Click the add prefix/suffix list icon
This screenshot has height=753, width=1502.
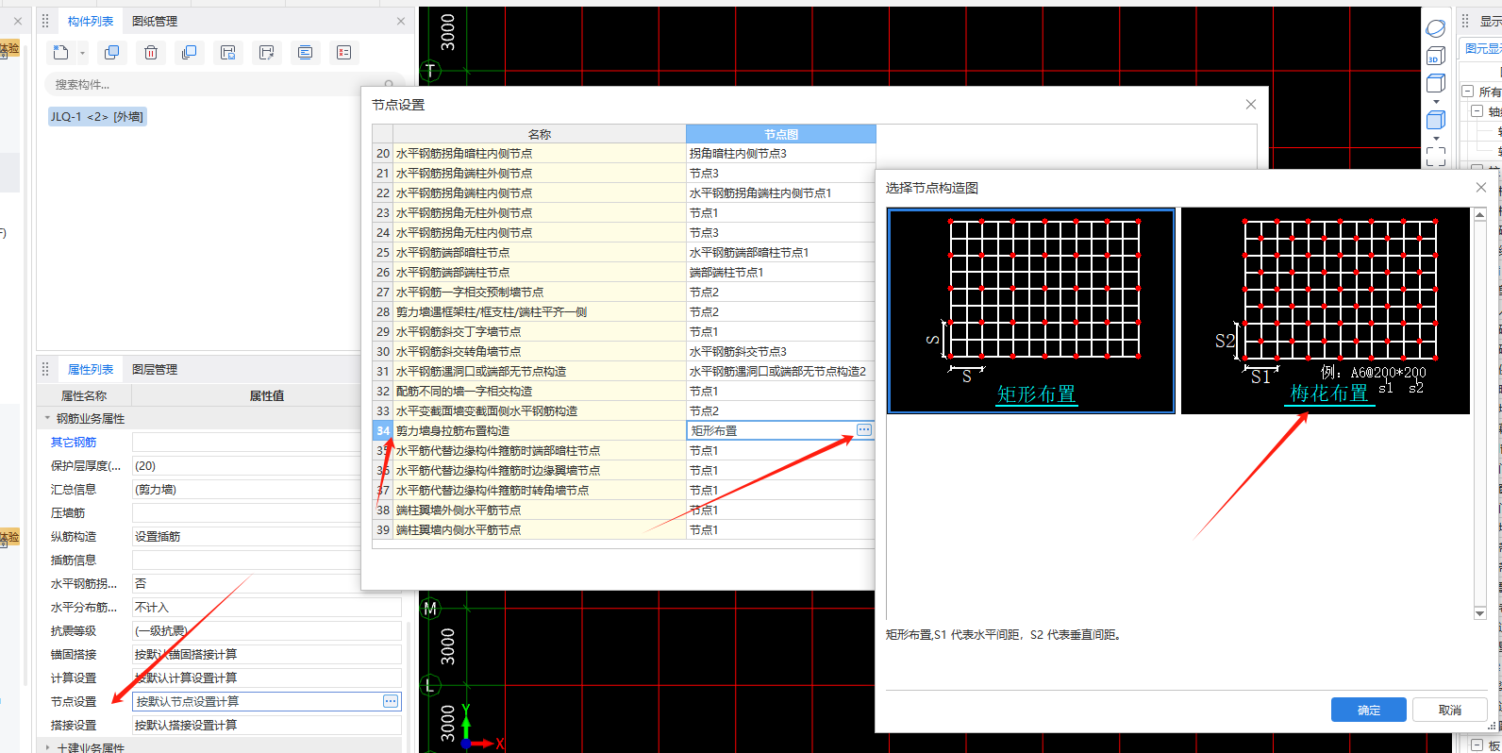pyautogui.click(x=306, y=53)
